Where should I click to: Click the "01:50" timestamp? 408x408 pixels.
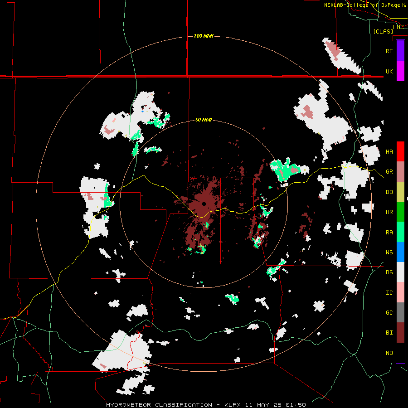296,405
